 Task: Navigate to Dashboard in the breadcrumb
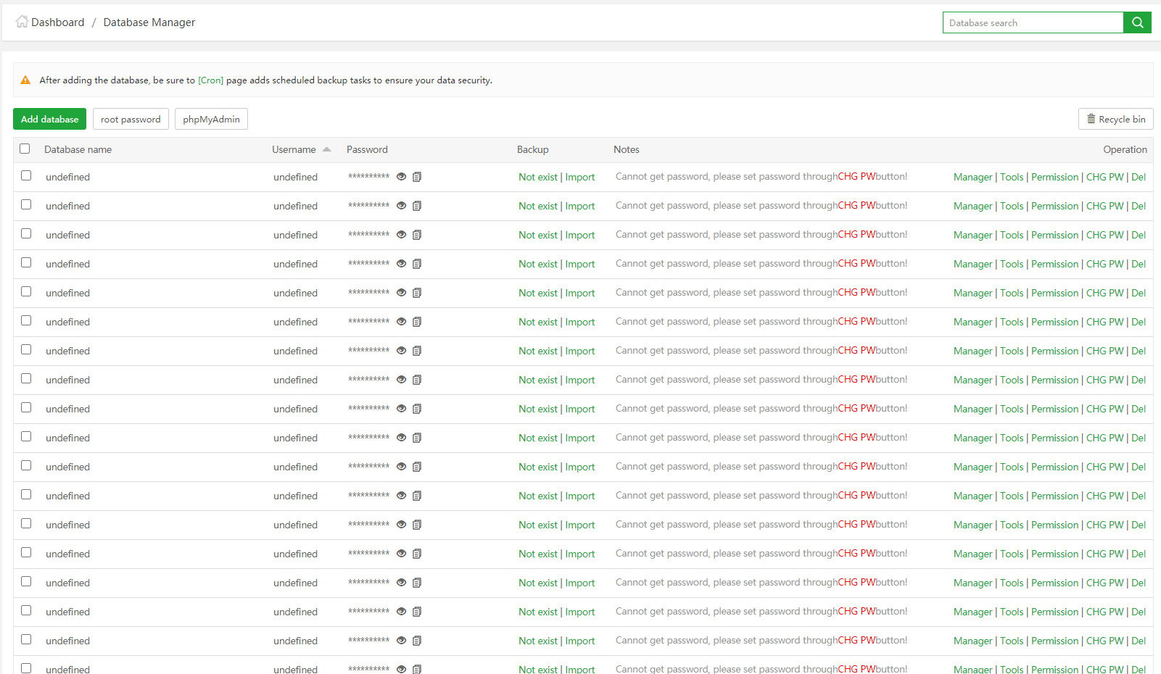tap(57, 22)
